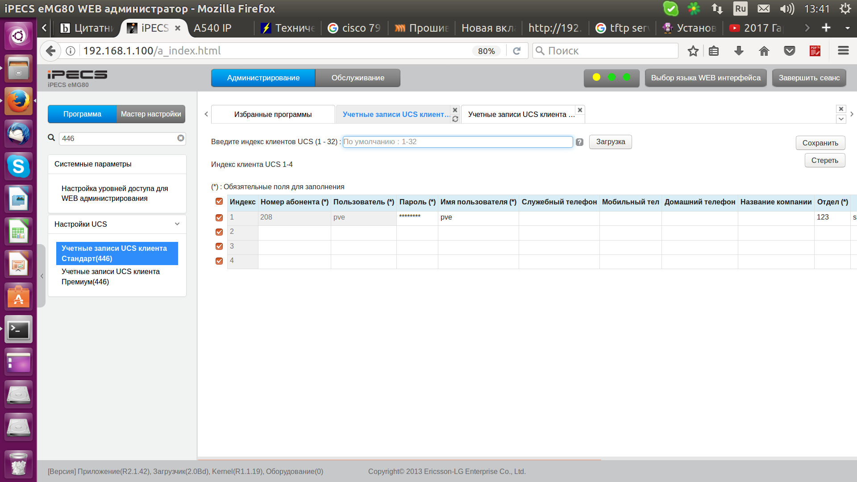This screenshot has height=482, width=857.
Task: Open the Мастер настройки tab
Action: coord(151,114)
